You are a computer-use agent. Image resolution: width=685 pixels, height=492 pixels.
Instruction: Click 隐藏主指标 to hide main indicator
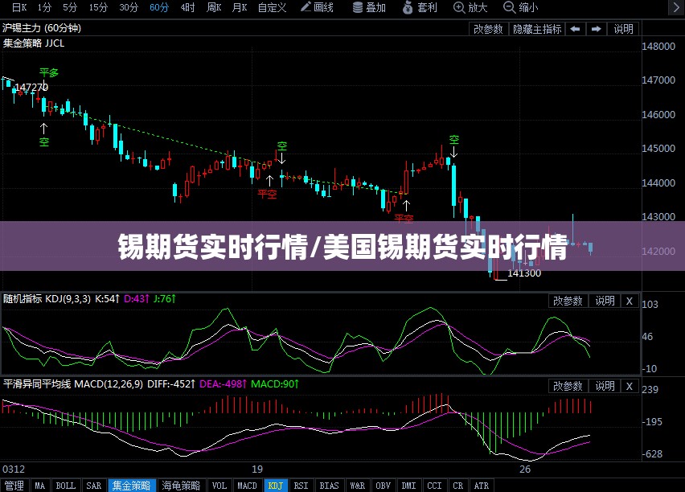click(x=537, y=29)
